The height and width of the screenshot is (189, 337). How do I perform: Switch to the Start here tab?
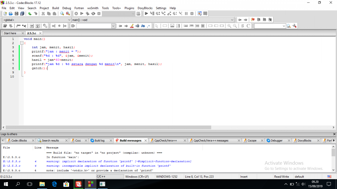point(10,33)
